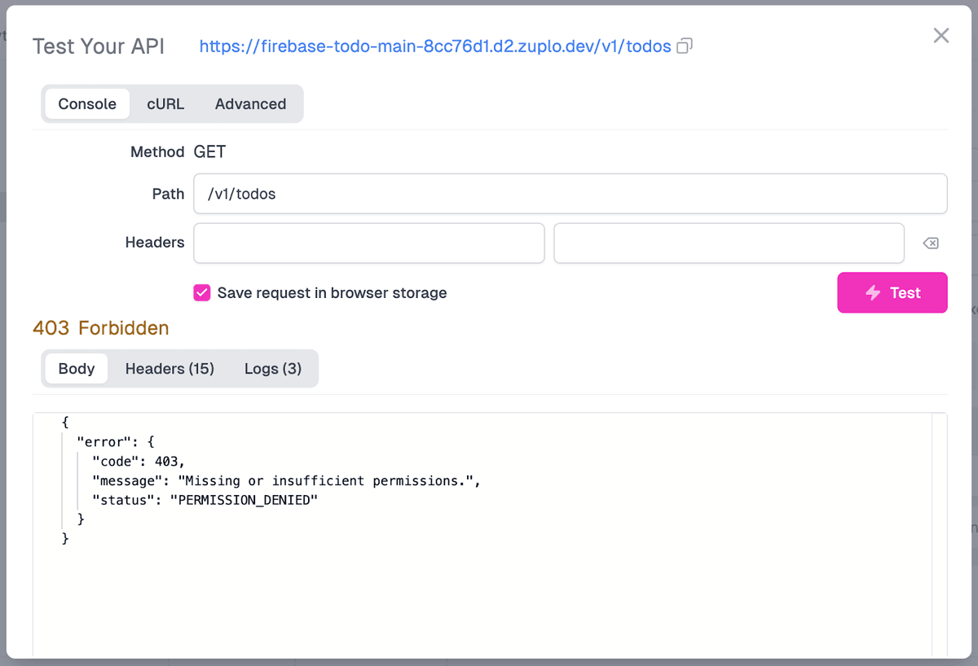Open the Logs (3) tab
This screenshot has height=666, width=978.
273,368
